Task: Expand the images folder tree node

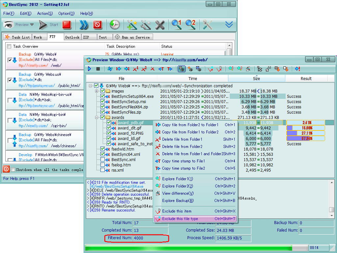Action: (97, 91)
